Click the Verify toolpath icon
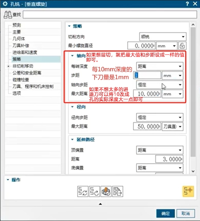The image size is (200, 221). tap(106, 191)
